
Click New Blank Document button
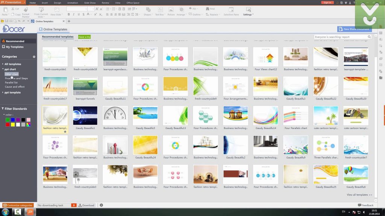[354, 29]
